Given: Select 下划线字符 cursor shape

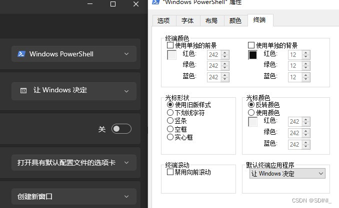Looking at the screenshot, I should pyautogui.click(x=170, y=112).
